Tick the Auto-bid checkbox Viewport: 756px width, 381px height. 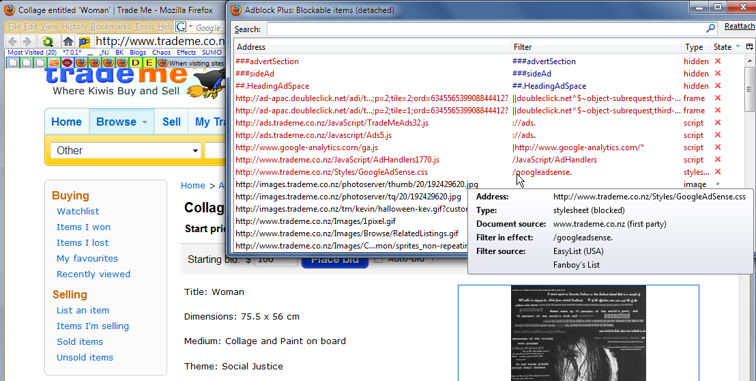point(379,259)
